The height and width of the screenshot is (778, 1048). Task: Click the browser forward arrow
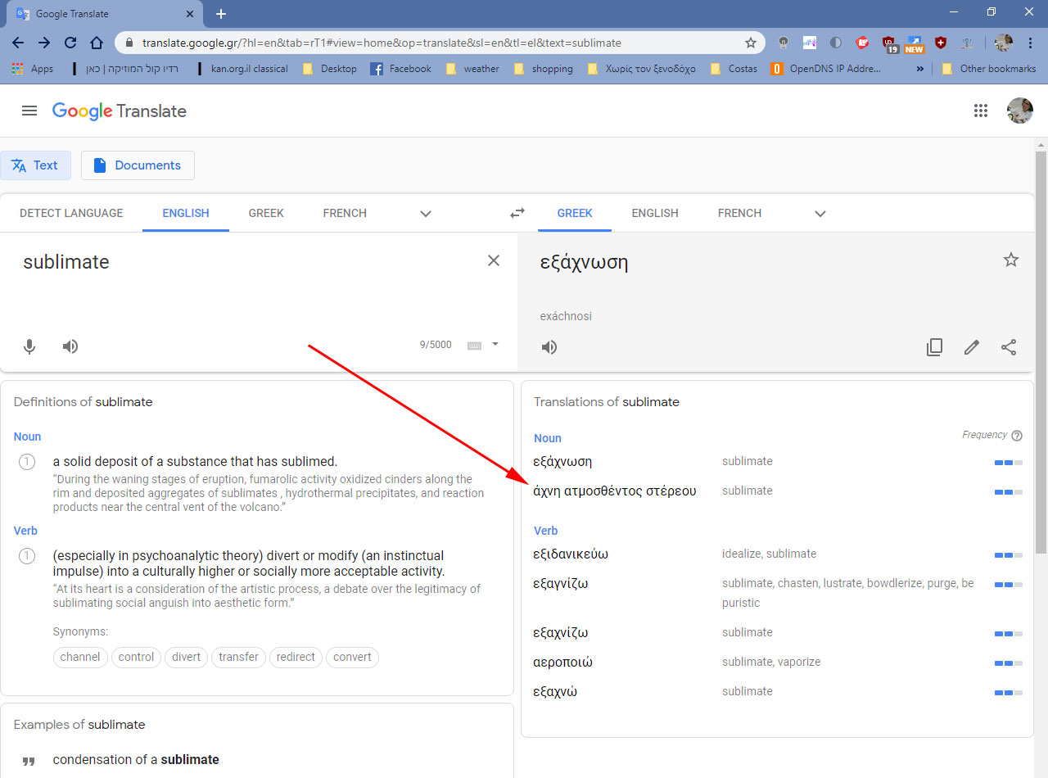tap(44, 43)
